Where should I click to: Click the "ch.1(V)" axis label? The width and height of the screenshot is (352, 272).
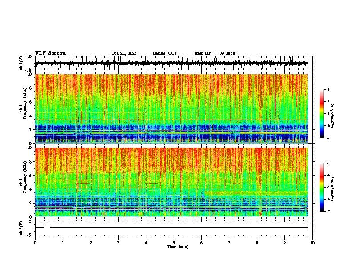click(21, 63)
